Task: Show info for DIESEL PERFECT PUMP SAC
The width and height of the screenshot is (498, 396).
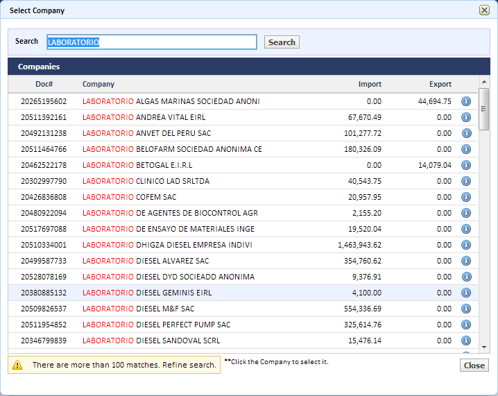Action: [466, 325]
